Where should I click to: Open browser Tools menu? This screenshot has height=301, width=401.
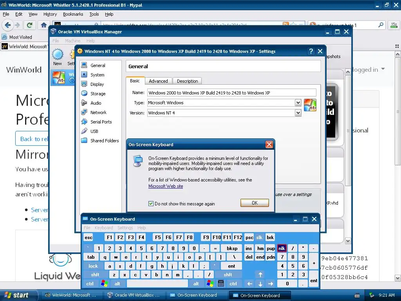[94, 14]
